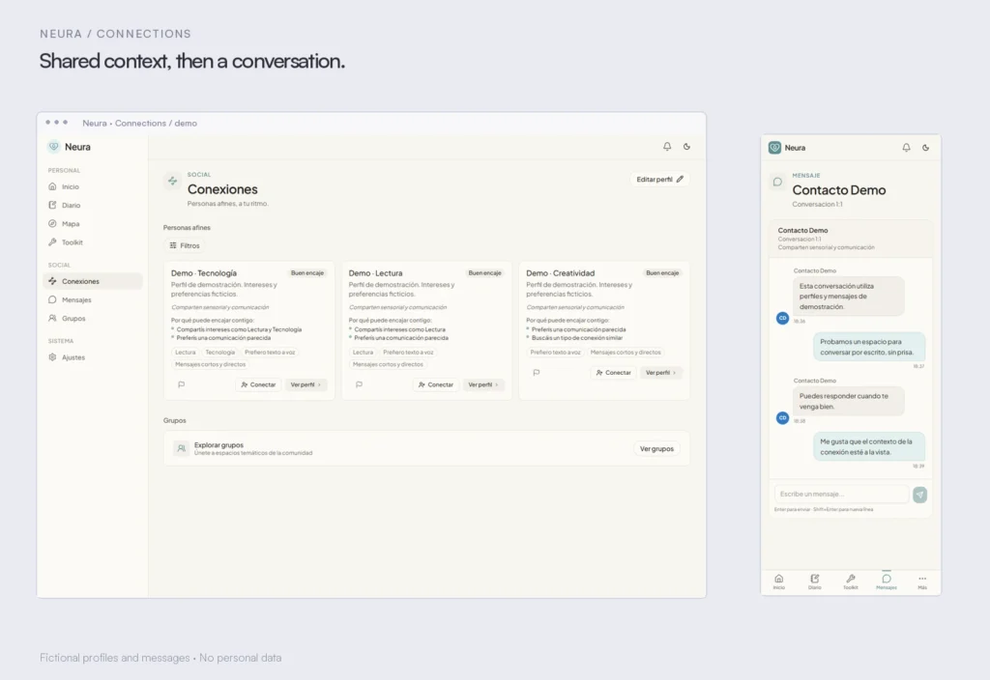Screen dimensions: 990x680
Task: Open Ajustes settings in the desktop sidebar
Action: pos(92,357)
